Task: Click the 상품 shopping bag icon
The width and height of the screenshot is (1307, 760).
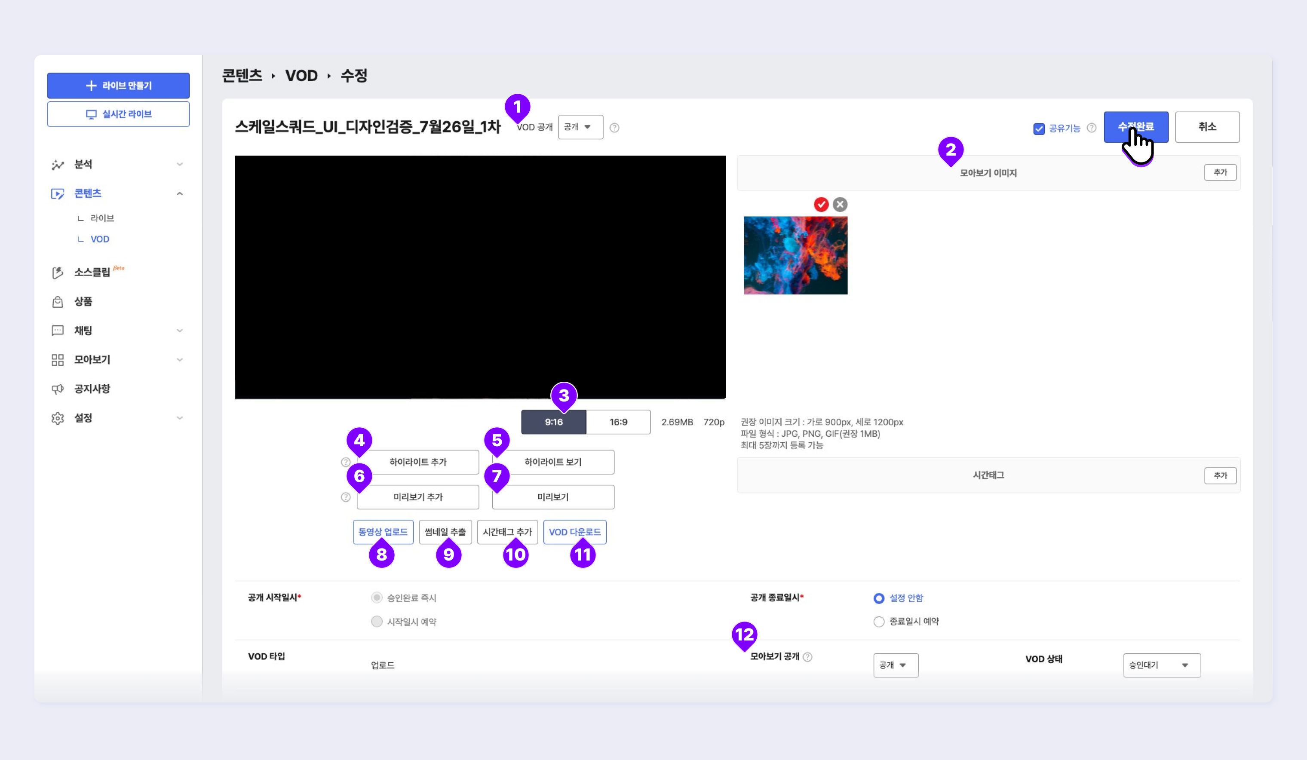Action: click(x=58, y=302)
